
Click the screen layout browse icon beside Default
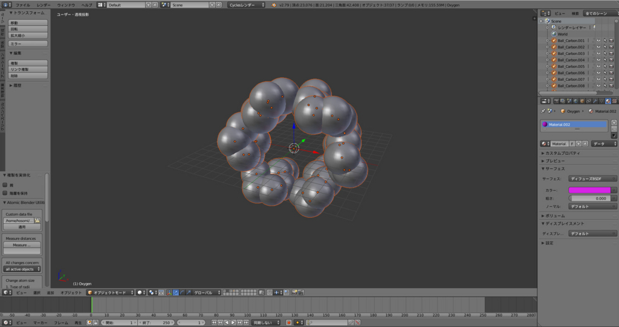[102, 5]
